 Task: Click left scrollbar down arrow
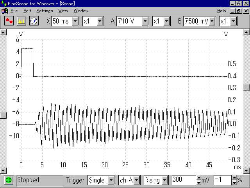point(3,171)
